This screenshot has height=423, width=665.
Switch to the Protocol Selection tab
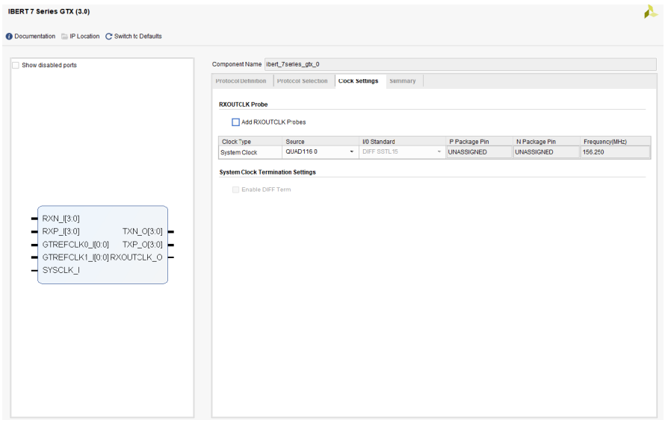tap(303, 81)
